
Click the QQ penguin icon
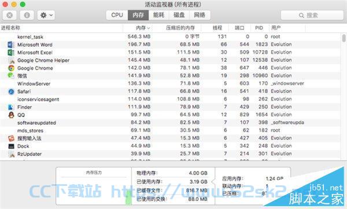click(x=11, y=115)
